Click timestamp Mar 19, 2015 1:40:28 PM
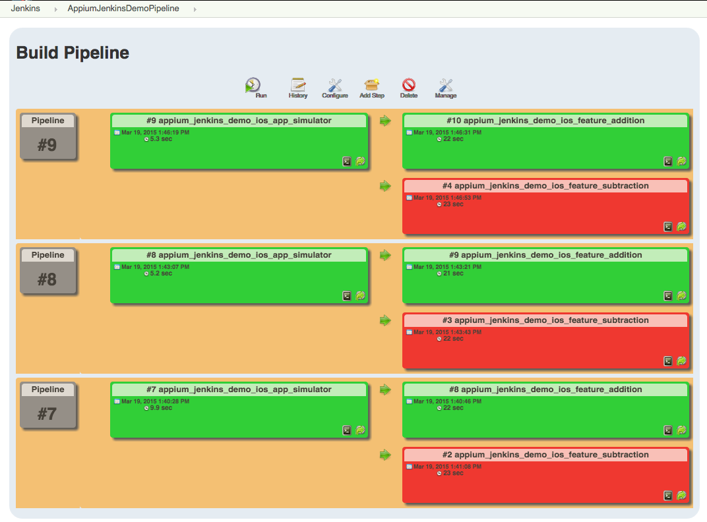The image size is (707, 522). click(x=155, y=401)
